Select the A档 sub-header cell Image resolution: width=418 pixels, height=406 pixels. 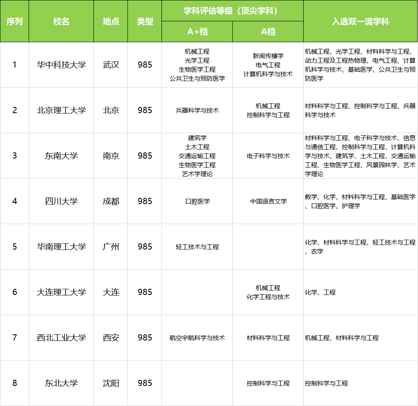pyautogui.click(x=268, y=32)
